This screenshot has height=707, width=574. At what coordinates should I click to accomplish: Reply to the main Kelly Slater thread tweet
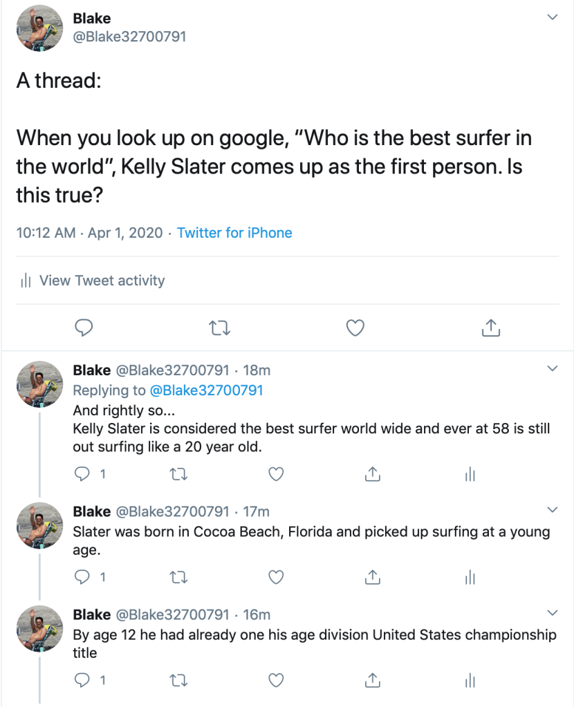84,328
